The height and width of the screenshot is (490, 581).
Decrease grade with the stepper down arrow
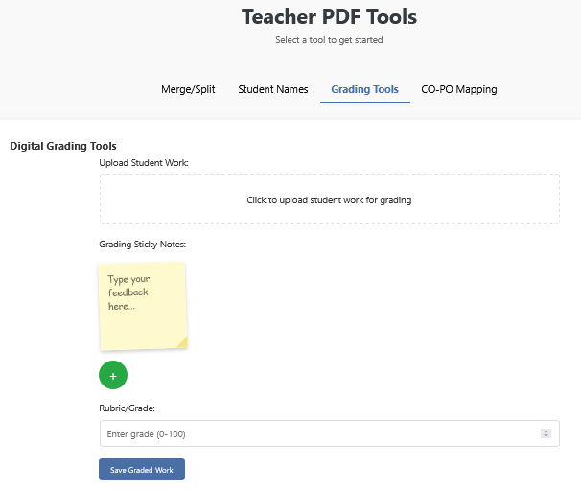pyautogui.click(x=546, y=436)
